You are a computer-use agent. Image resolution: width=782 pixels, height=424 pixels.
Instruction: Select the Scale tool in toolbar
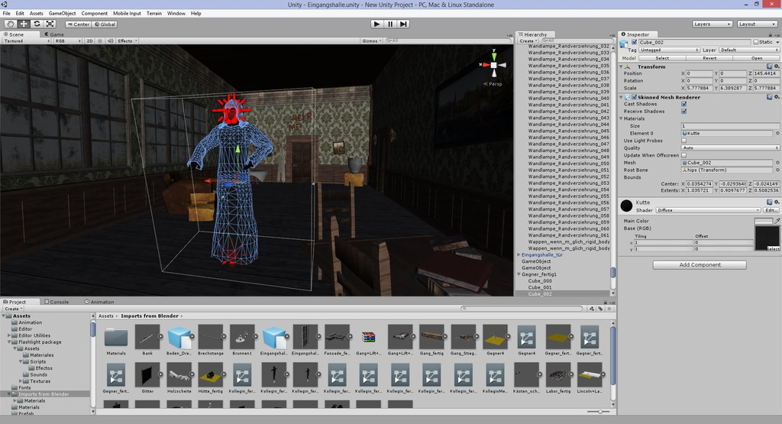50,24
